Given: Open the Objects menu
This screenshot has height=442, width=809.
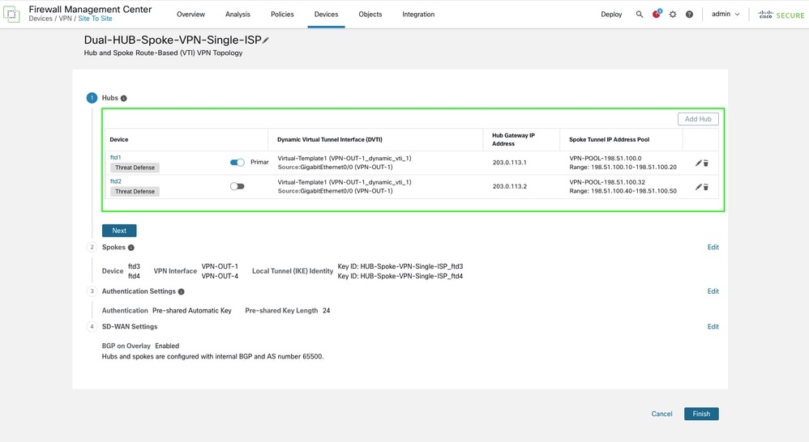Looking at the screenshot, I should pyautogui.click(x=370, y=15).
